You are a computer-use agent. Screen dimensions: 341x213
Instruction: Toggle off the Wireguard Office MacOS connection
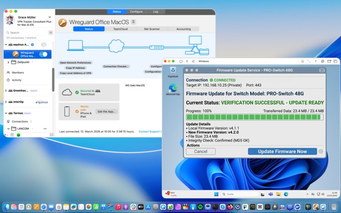[x=44, y=54]
